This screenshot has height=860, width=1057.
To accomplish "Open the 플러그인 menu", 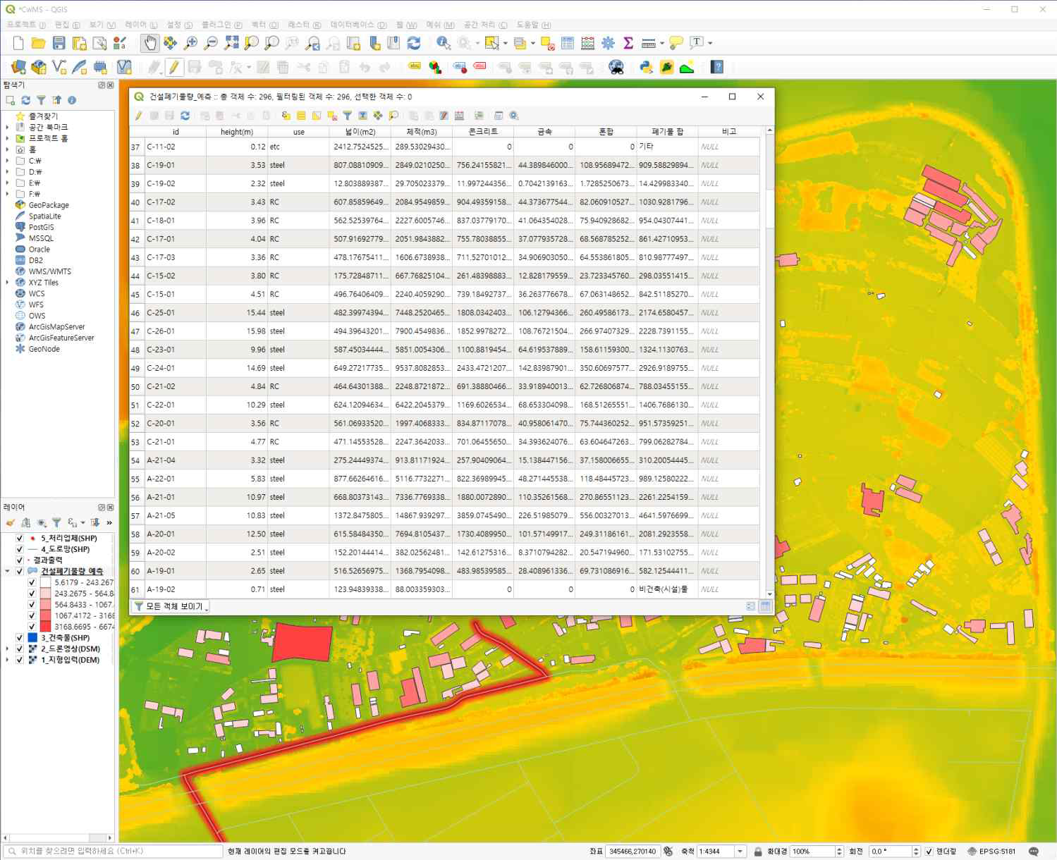I will pyautogui.click(x=221, y=25).
